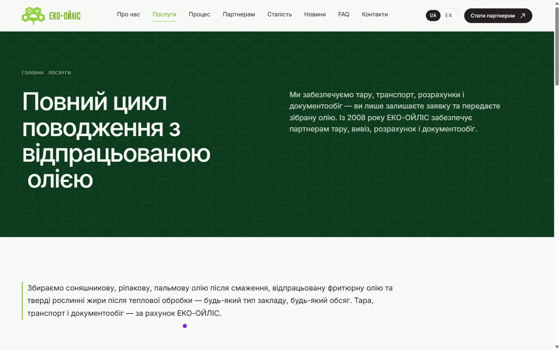Click the paragraph starting Ми забезпечуємо тару
This screenshot has height=350, width=560.
coord(395,112)
